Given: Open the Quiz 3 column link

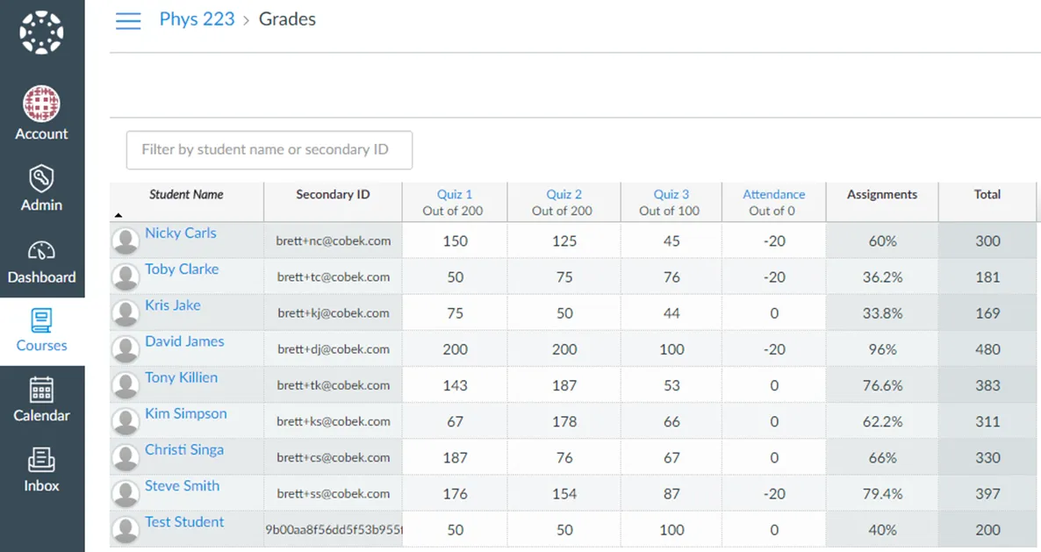Looking at the screenshot, I should (671, 195).
